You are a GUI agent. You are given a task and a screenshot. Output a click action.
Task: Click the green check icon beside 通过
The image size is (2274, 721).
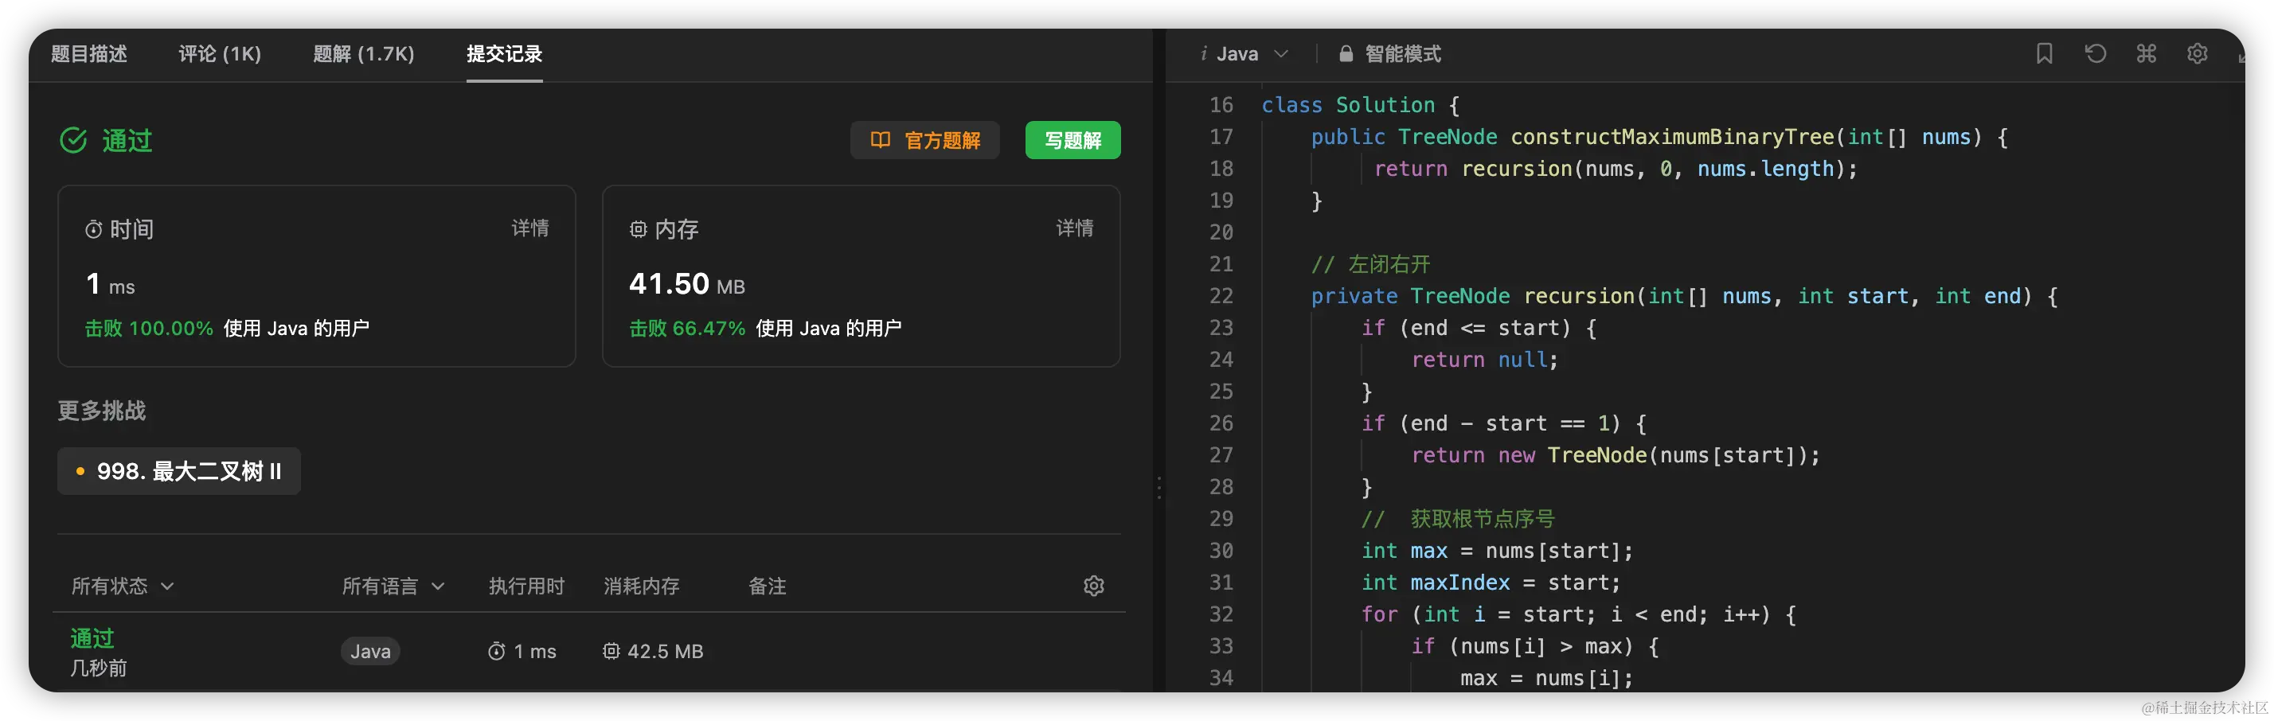click(73, 140)
